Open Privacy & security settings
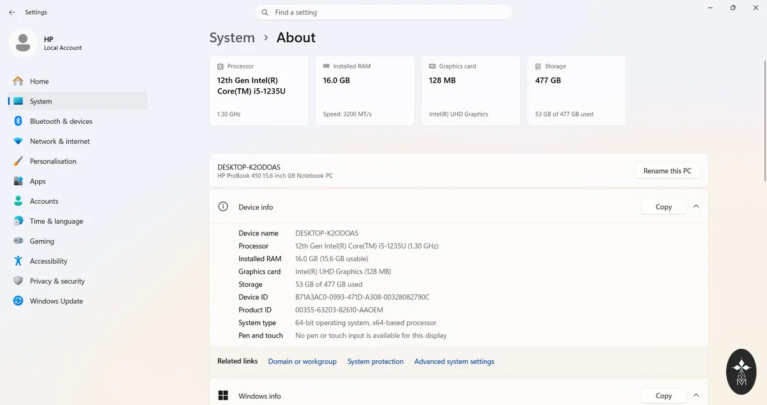 point(78,281)
